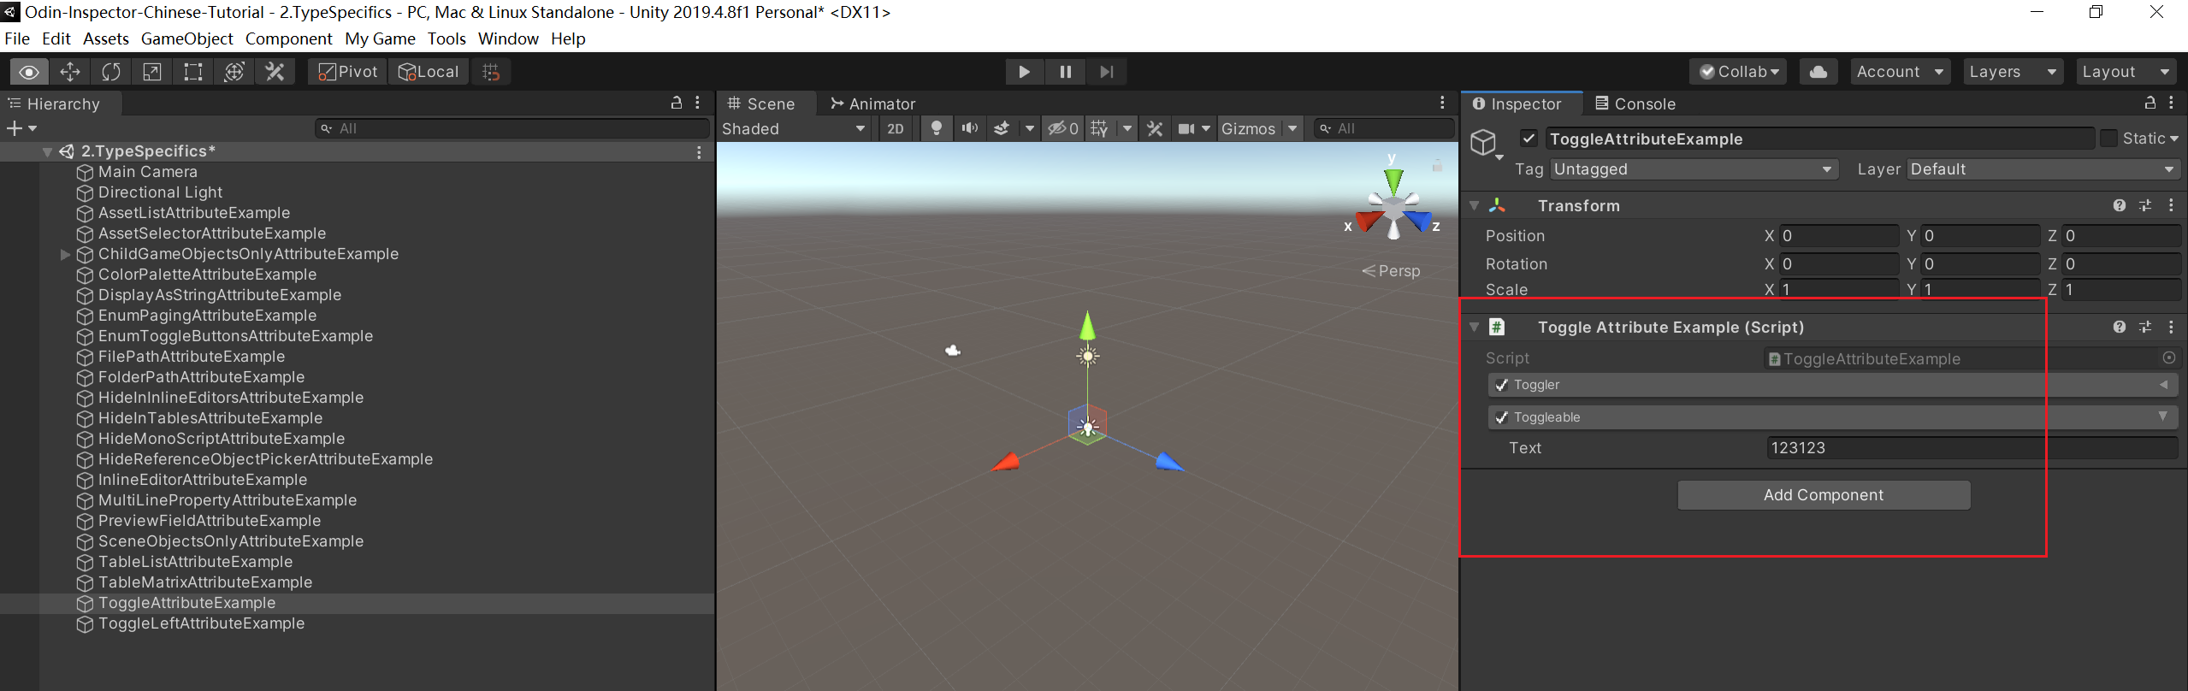Screen dimensions: 2188x691
Task: Open the My Game menu
Action: [x=380, y=38]
